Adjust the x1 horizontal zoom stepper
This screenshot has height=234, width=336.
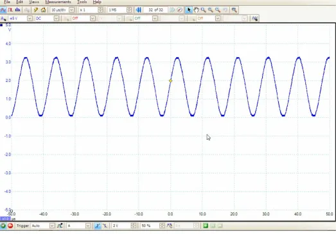coord(100,10)
